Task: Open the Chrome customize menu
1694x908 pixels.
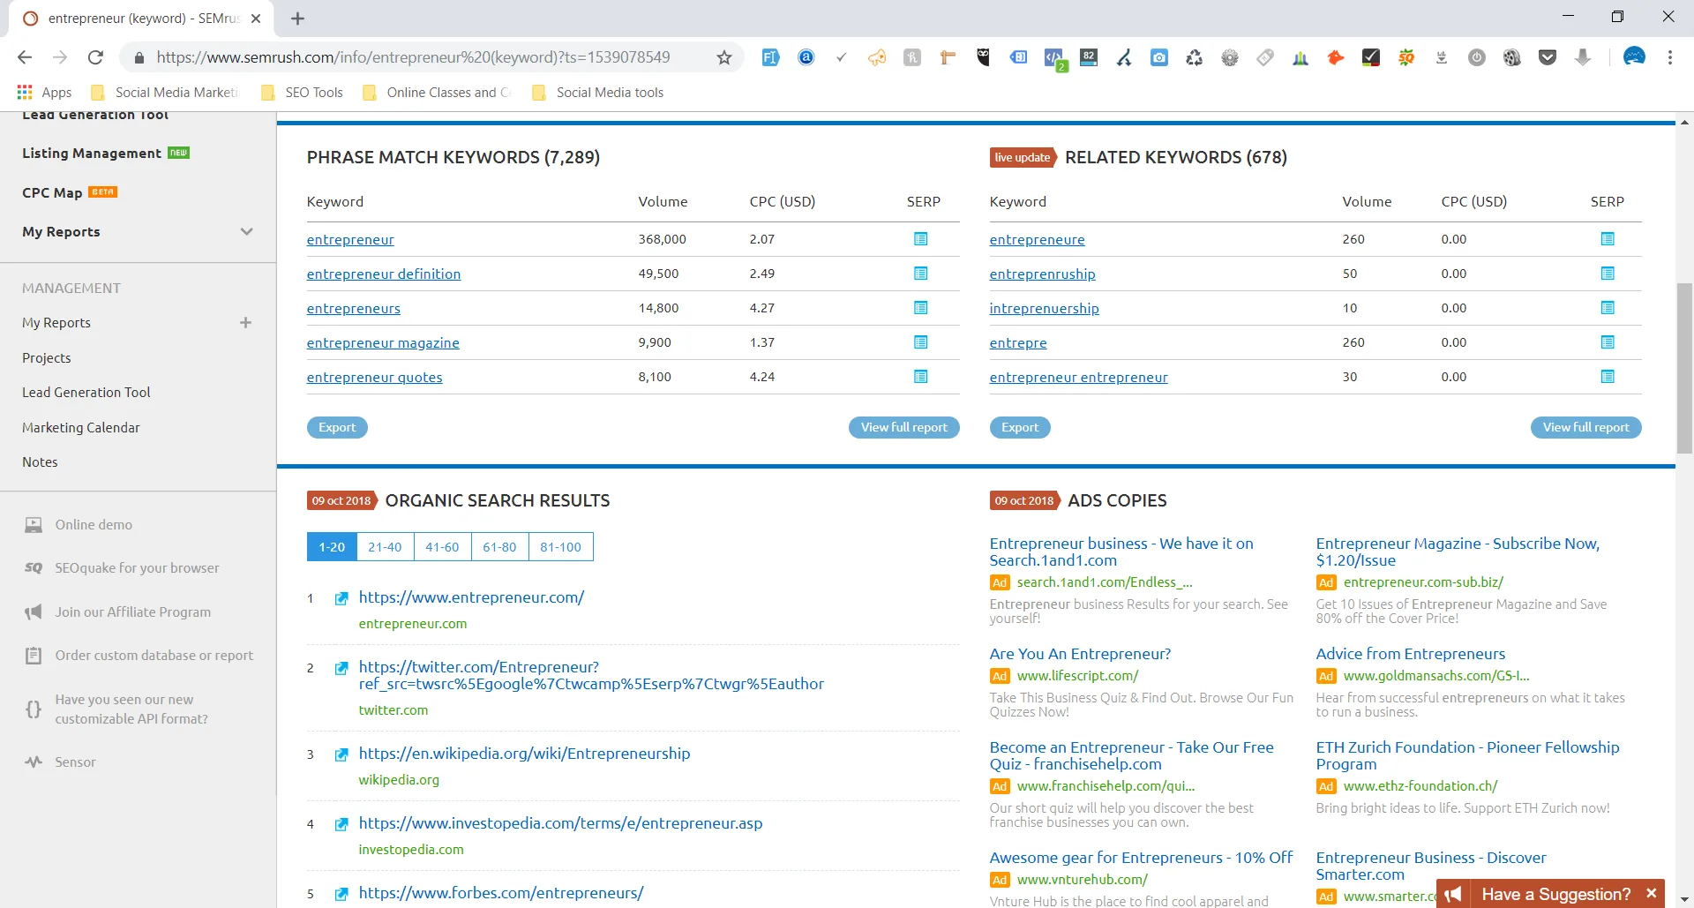Action: click(1669, 56)
